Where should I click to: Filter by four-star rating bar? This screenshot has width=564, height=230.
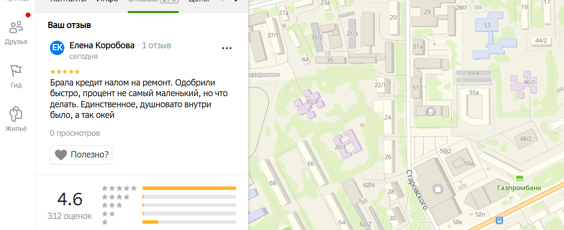point(189,197)
